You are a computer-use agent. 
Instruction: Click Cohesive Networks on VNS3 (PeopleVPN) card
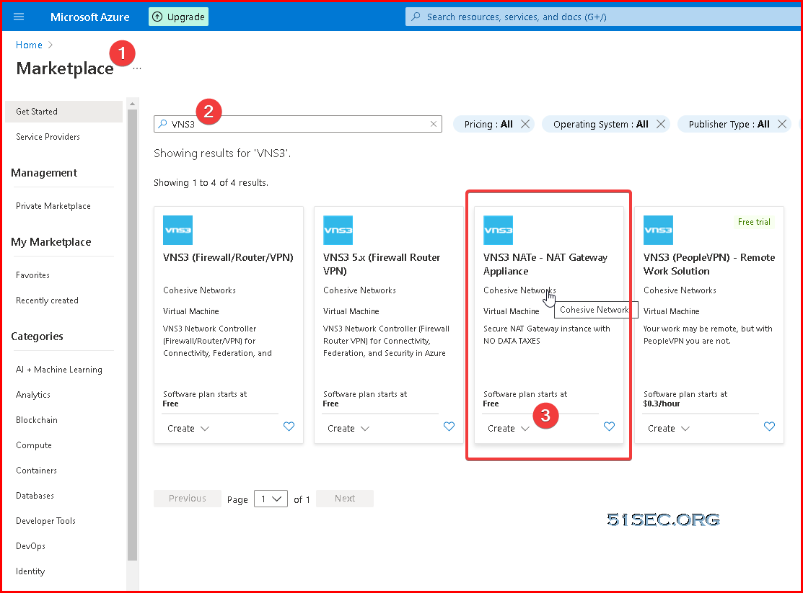click(x=680, y=290)
